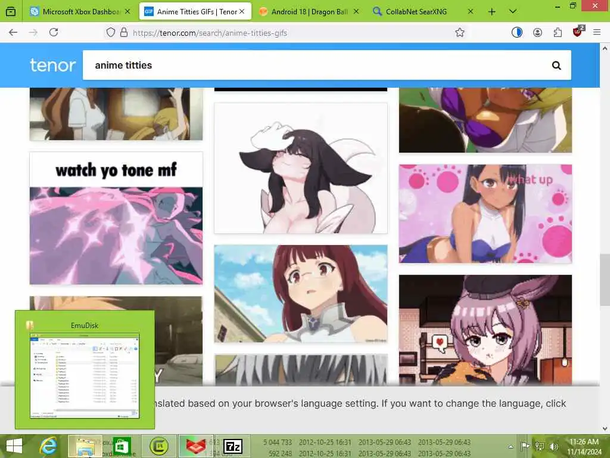Switch to Microsoft Xbox Dashboard tab
610x458 pixels.
81,12
